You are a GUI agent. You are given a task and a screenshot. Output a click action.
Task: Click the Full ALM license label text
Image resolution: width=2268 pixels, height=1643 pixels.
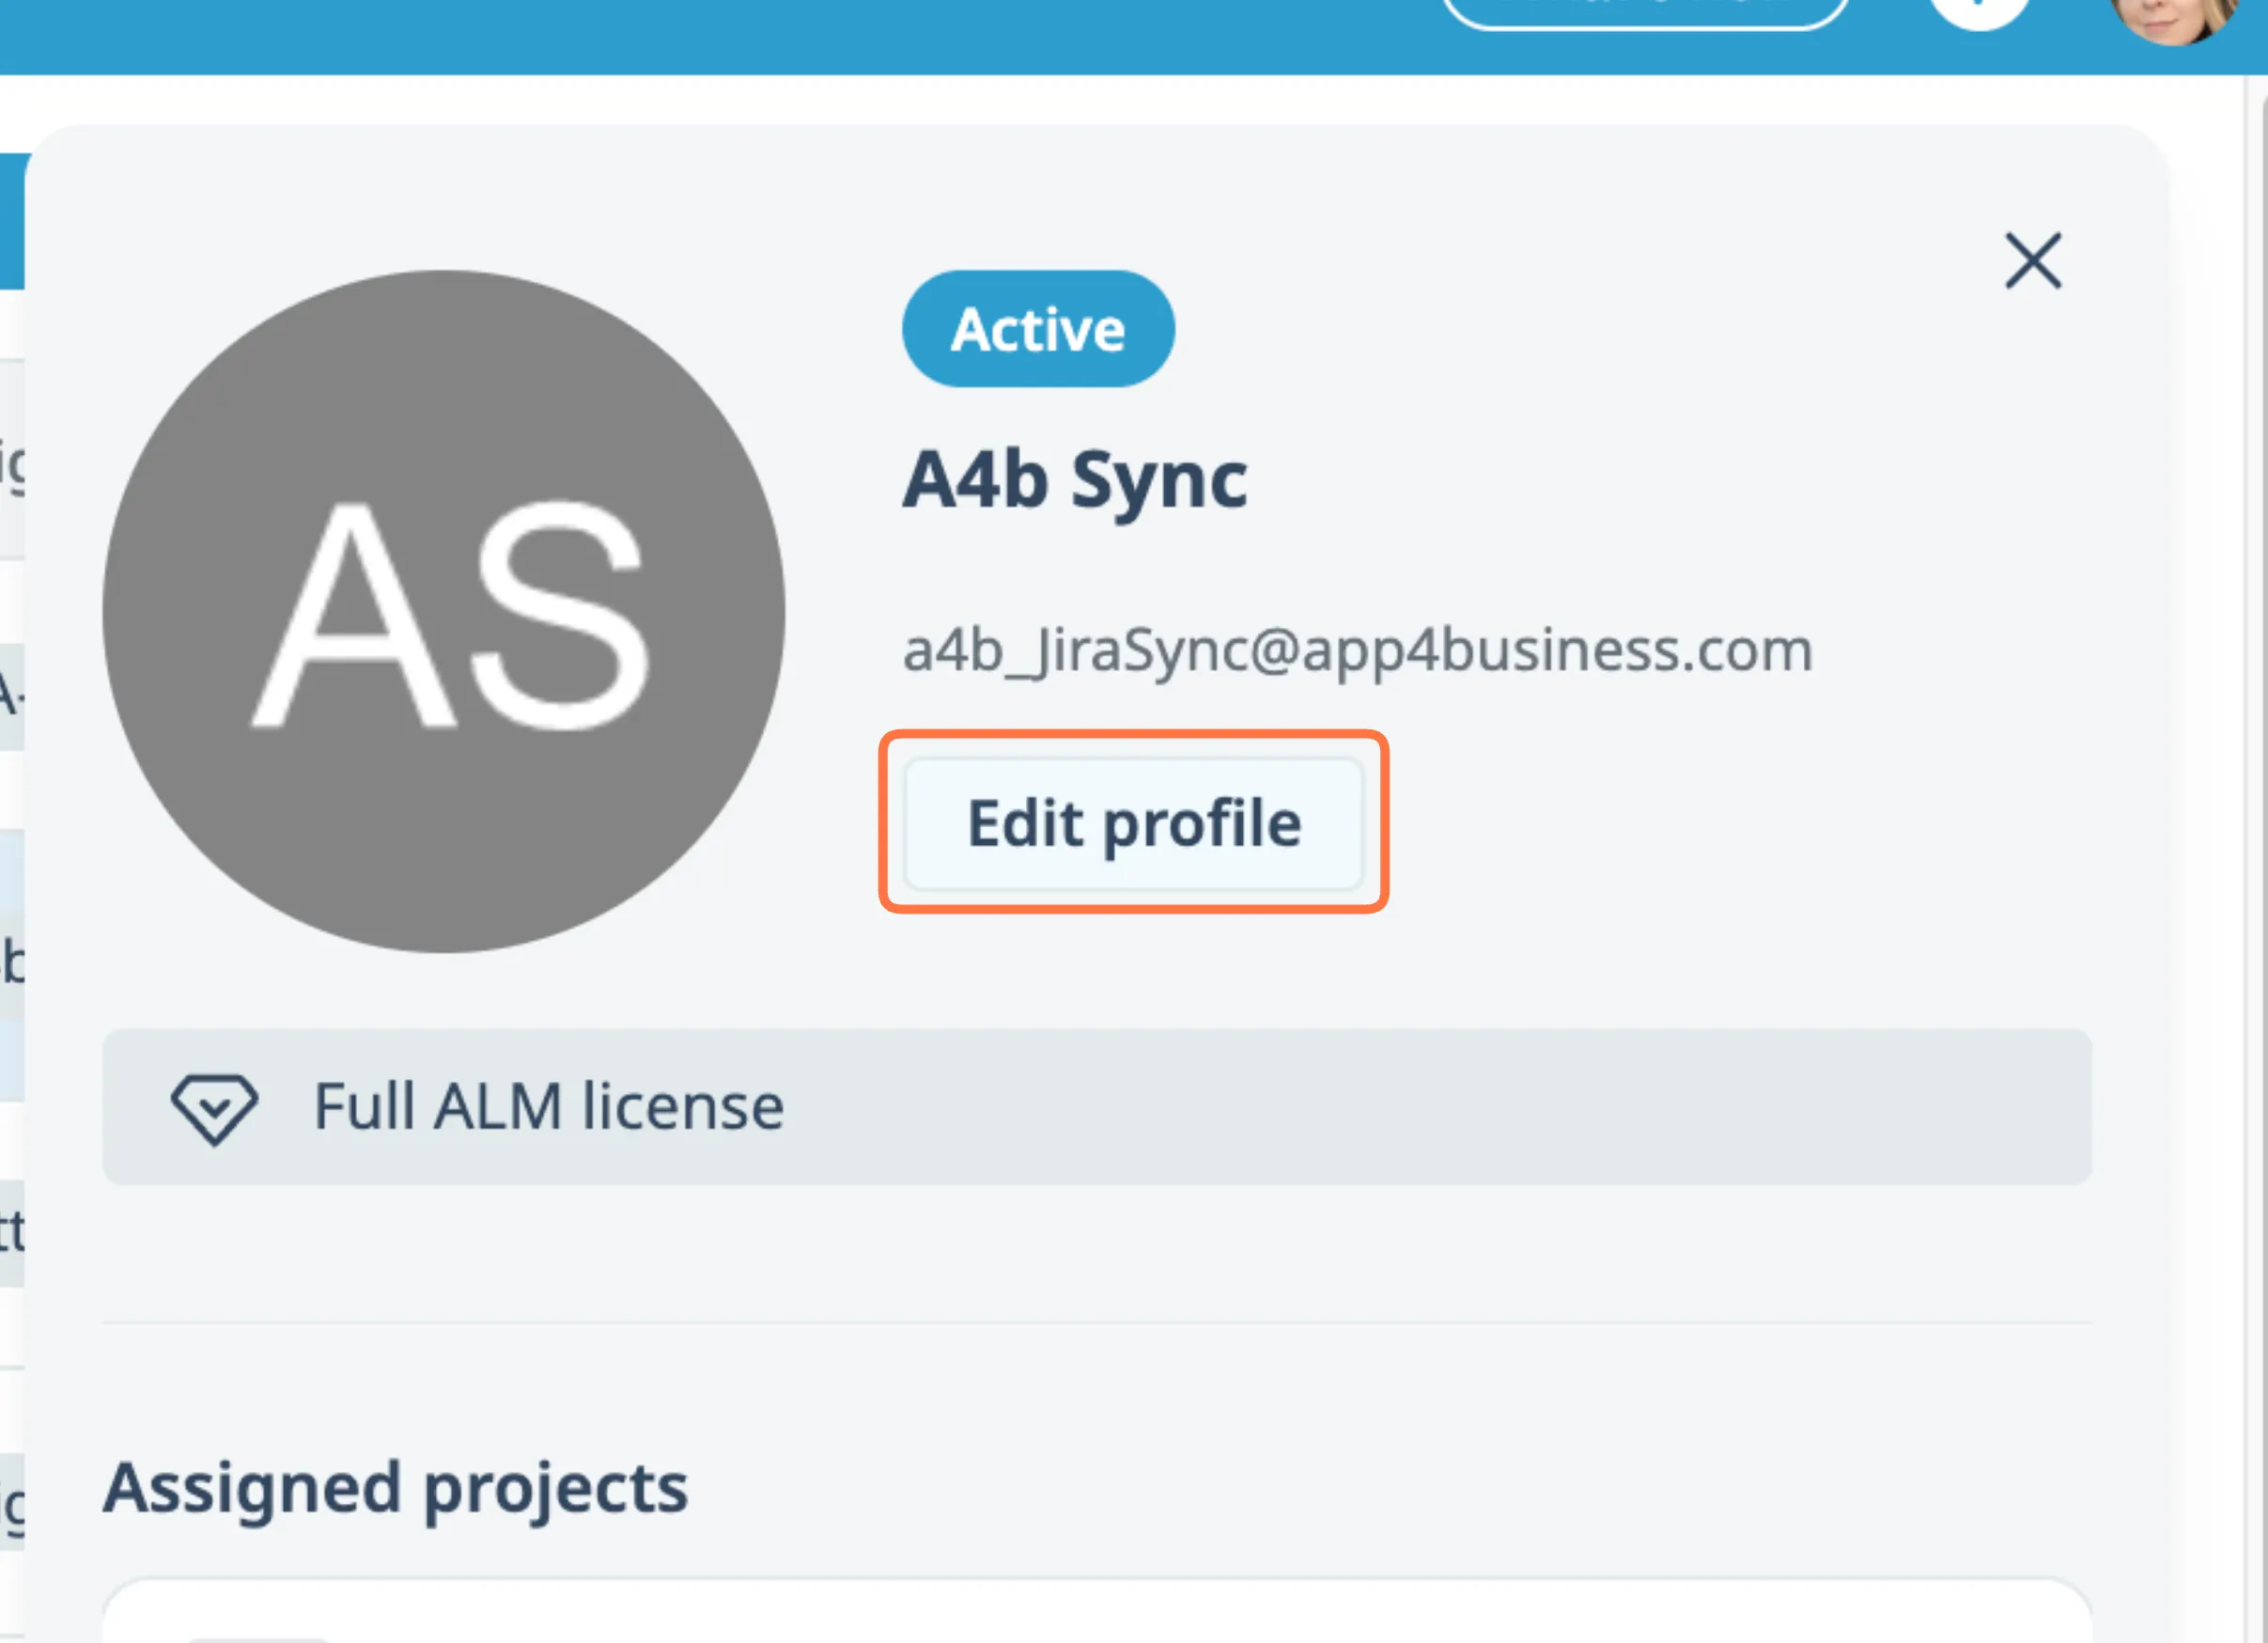point(549,1106)
